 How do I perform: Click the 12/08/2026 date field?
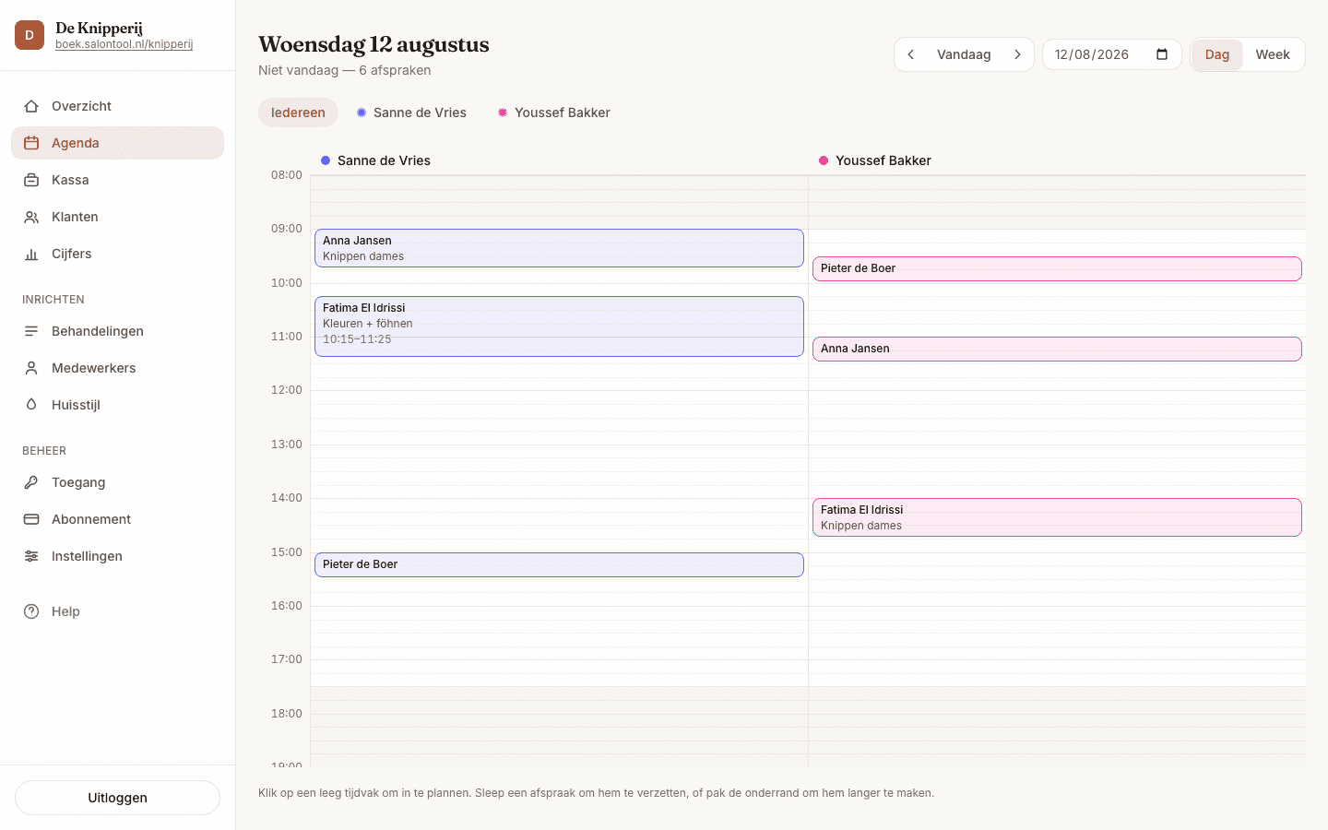point(1111,54)
